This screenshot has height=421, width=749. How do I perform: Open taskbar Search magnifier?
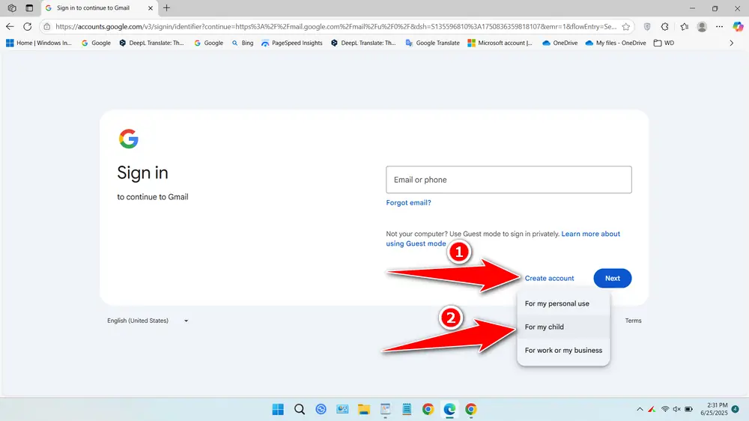click(x=300, y=410)
